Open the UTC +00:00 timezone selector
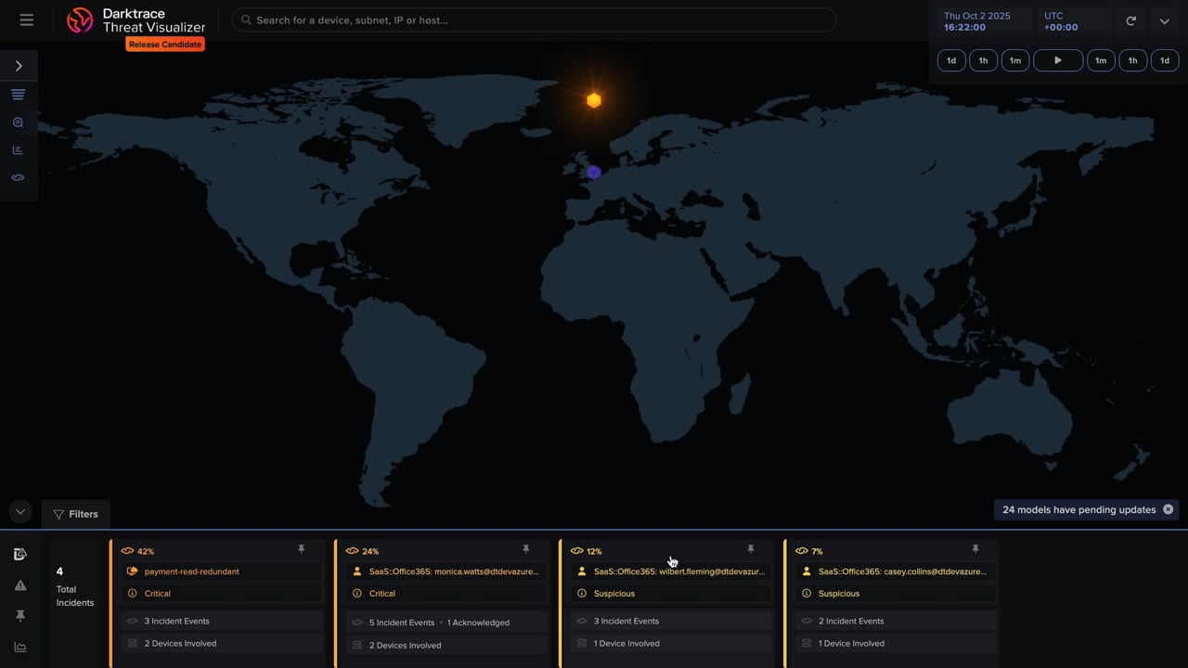This screenshot has width=1188, height=668. [x=1074, y=21]
